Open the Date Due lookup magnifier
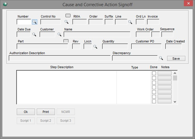 pyautogui.click(x=34, y=34)
